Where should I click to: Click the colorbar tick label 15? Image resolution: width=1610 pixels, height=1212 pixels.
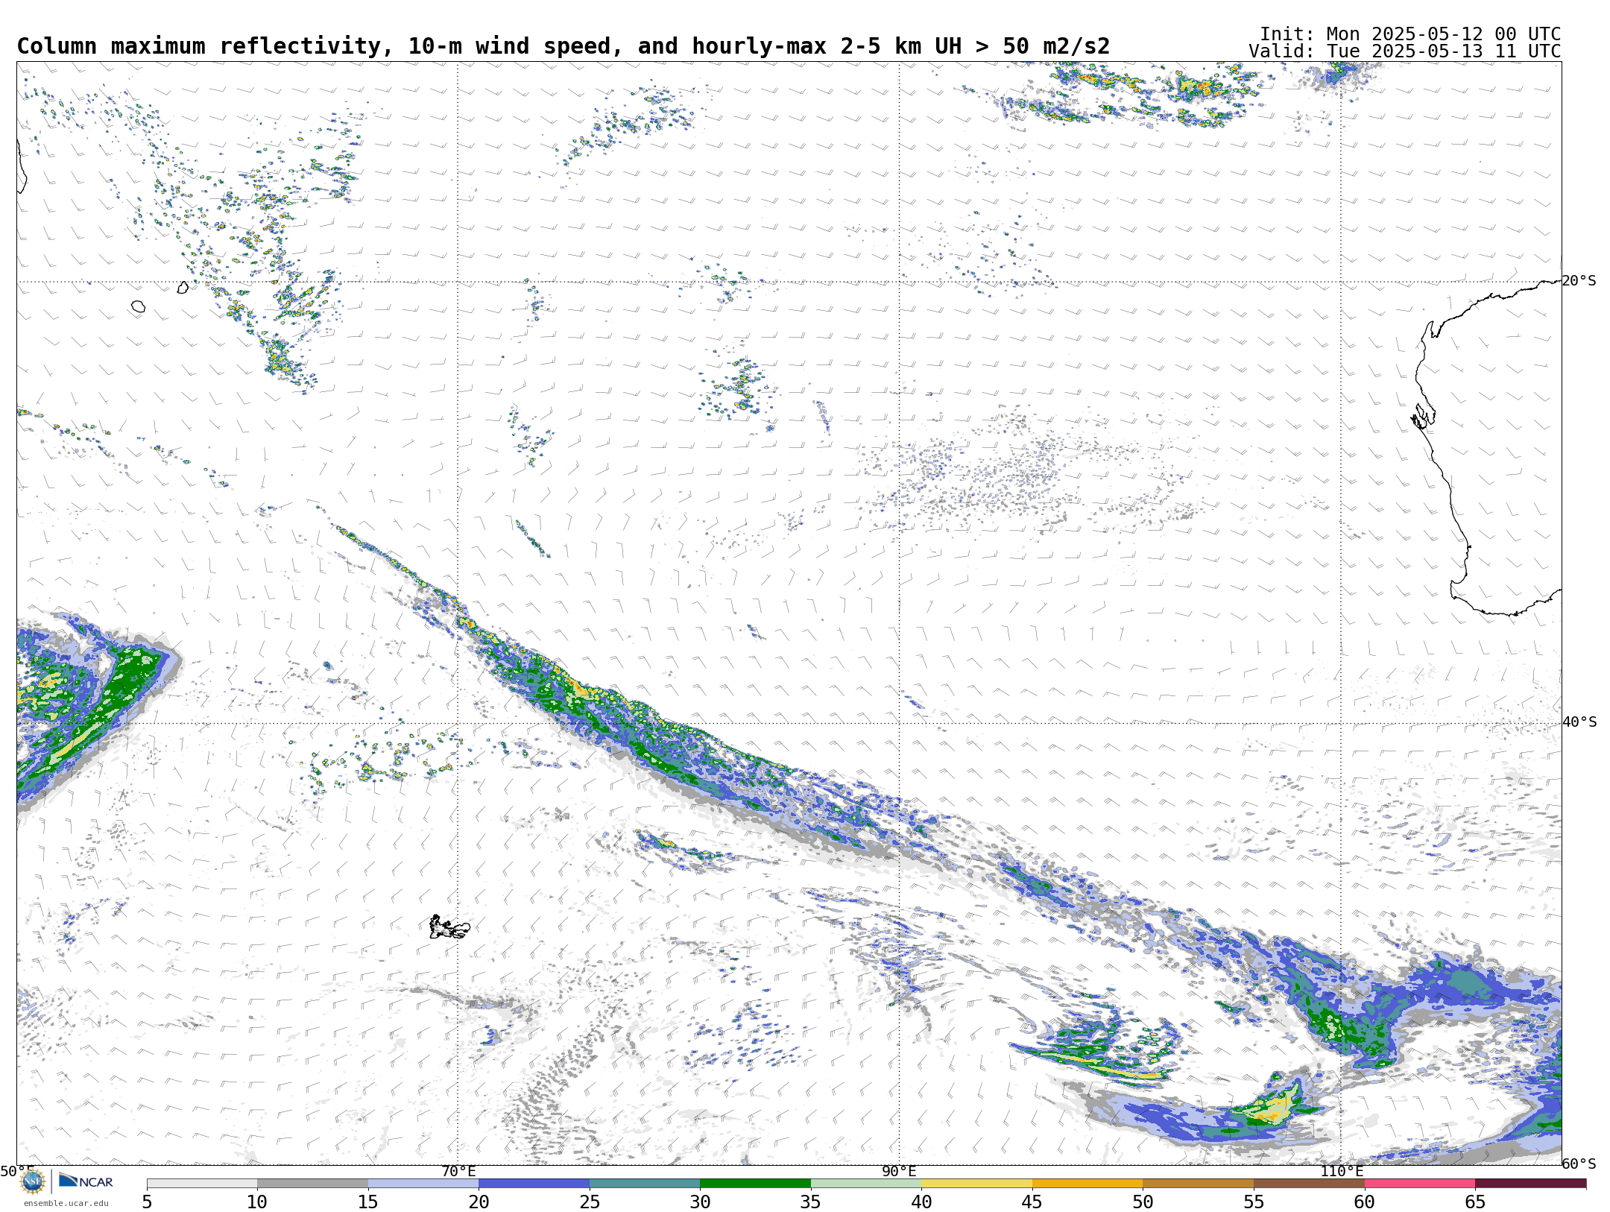coord(368,1202)
